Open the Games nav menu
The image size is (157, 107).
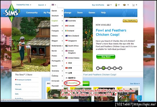92,12
